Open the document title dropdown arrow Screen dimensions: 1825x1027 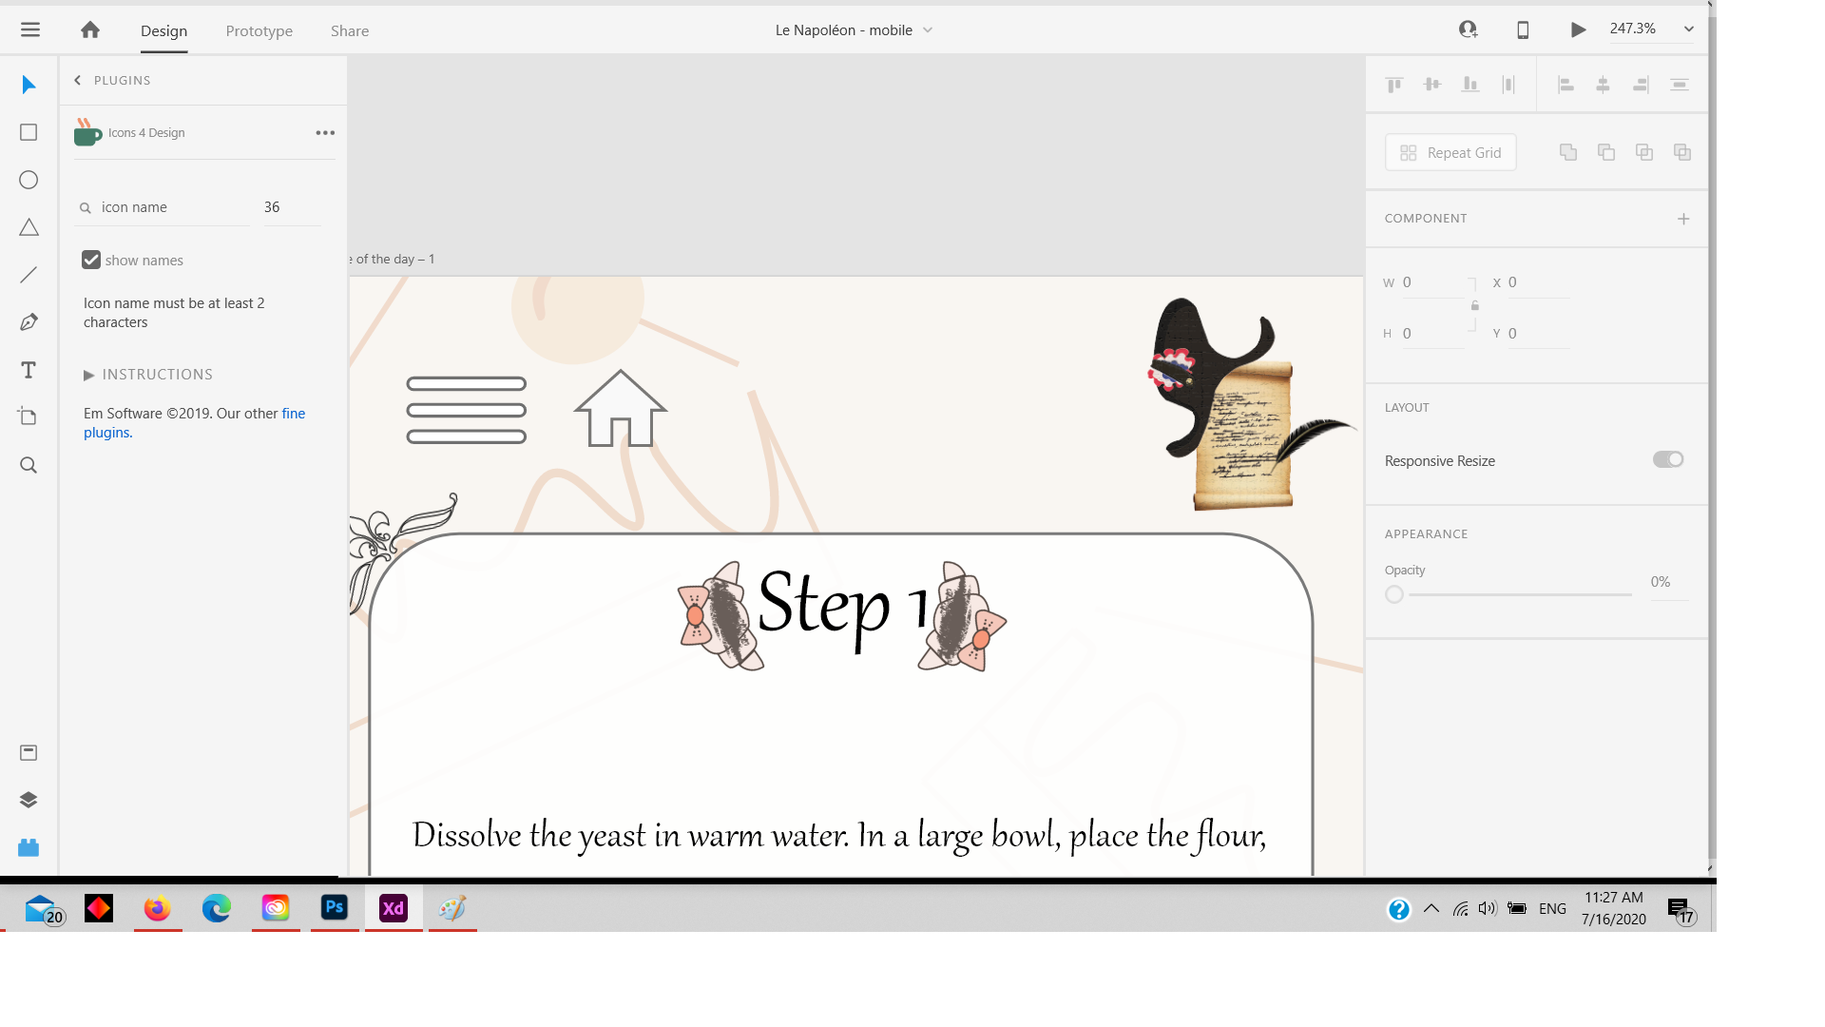click(928, 30)
